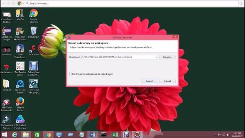Click the Search the web address bar
The height and width of the screenshot is (138, 245).
pyautogui.click(x=131, y=3)
